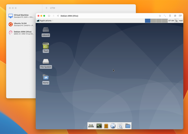Open the File System desktop icon
This screenshot has width=188, height=134.
(x=46, y=62)
